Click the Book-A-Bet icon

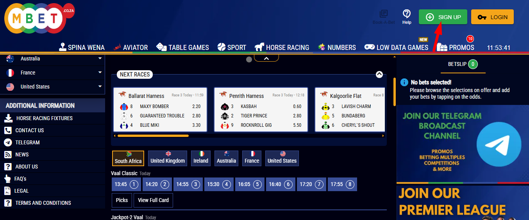coord(383,16)
